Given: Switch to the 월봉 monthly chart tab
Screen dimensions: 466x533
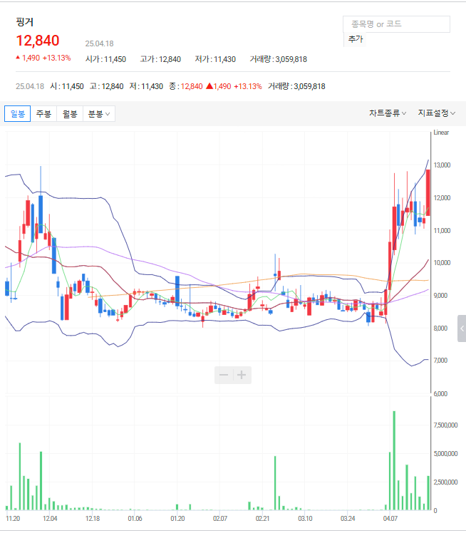Looking at the screenshot, I should (70, 113).
